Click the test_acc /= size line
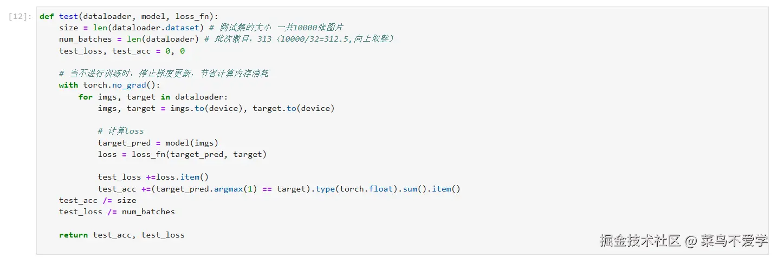 [x=98, y=200]
